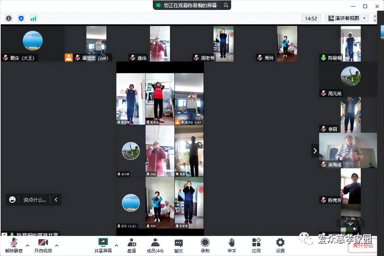
Task: Expand the audio options arrow beside 解除静音
Action: click(x=28, y=246)
